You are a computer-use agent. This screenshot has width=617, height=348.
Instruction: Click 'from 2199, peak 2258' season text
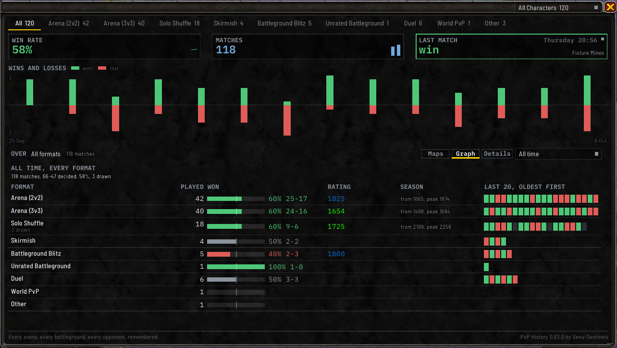426,227
